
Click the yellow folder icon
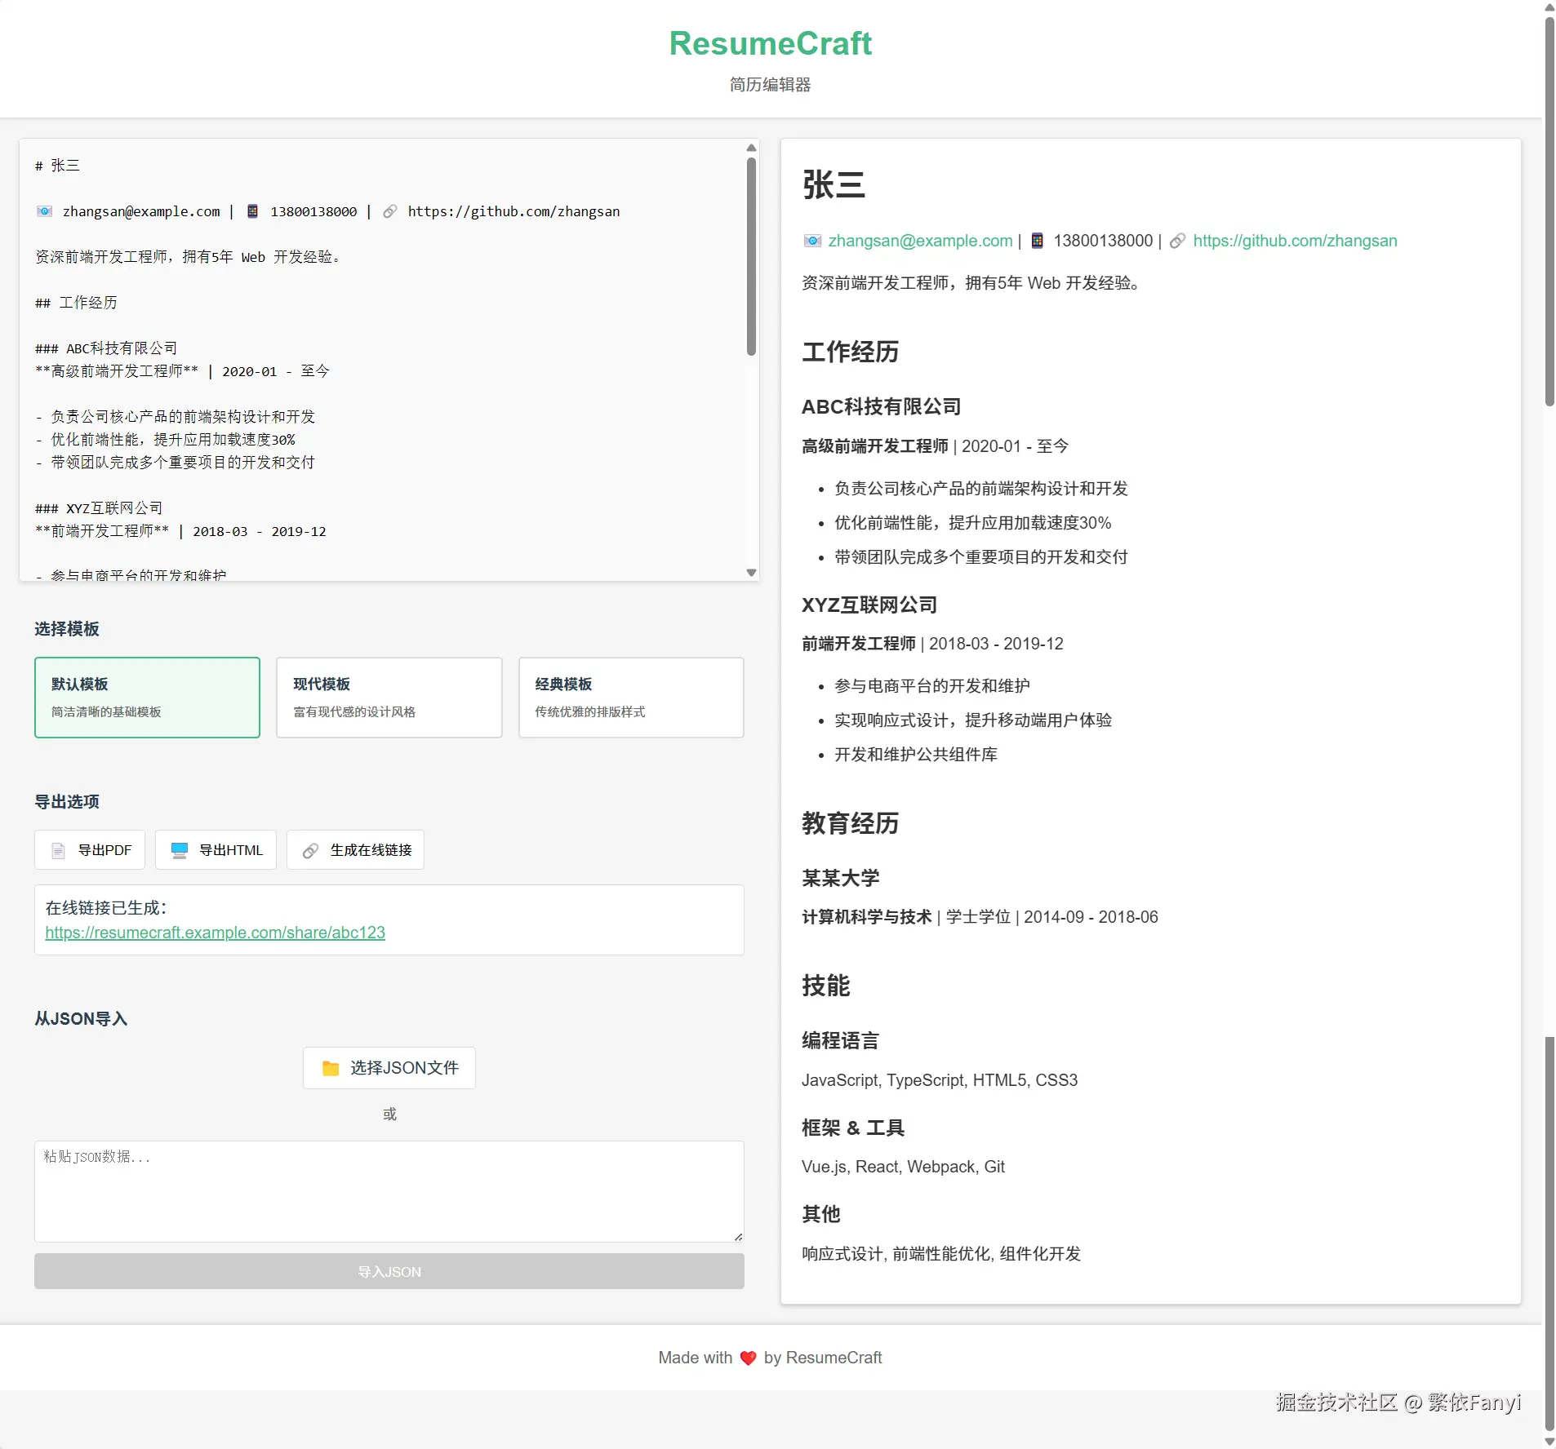coord(331,1069)
